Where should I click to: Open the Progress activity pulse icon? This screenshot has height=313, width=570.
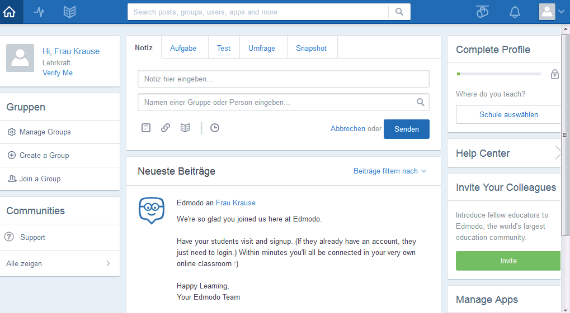[x=39, y=12]
